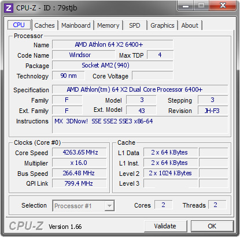Screen dimensions: 240x237
Task: Switch to the Memory tab
Action: click(x=108, y=25)
